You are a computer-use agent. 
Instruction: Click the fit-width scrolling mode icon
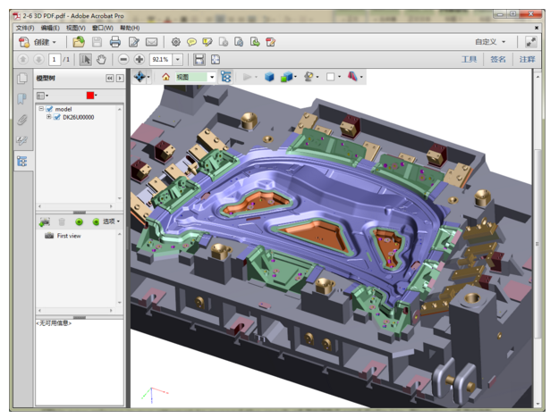199,60
